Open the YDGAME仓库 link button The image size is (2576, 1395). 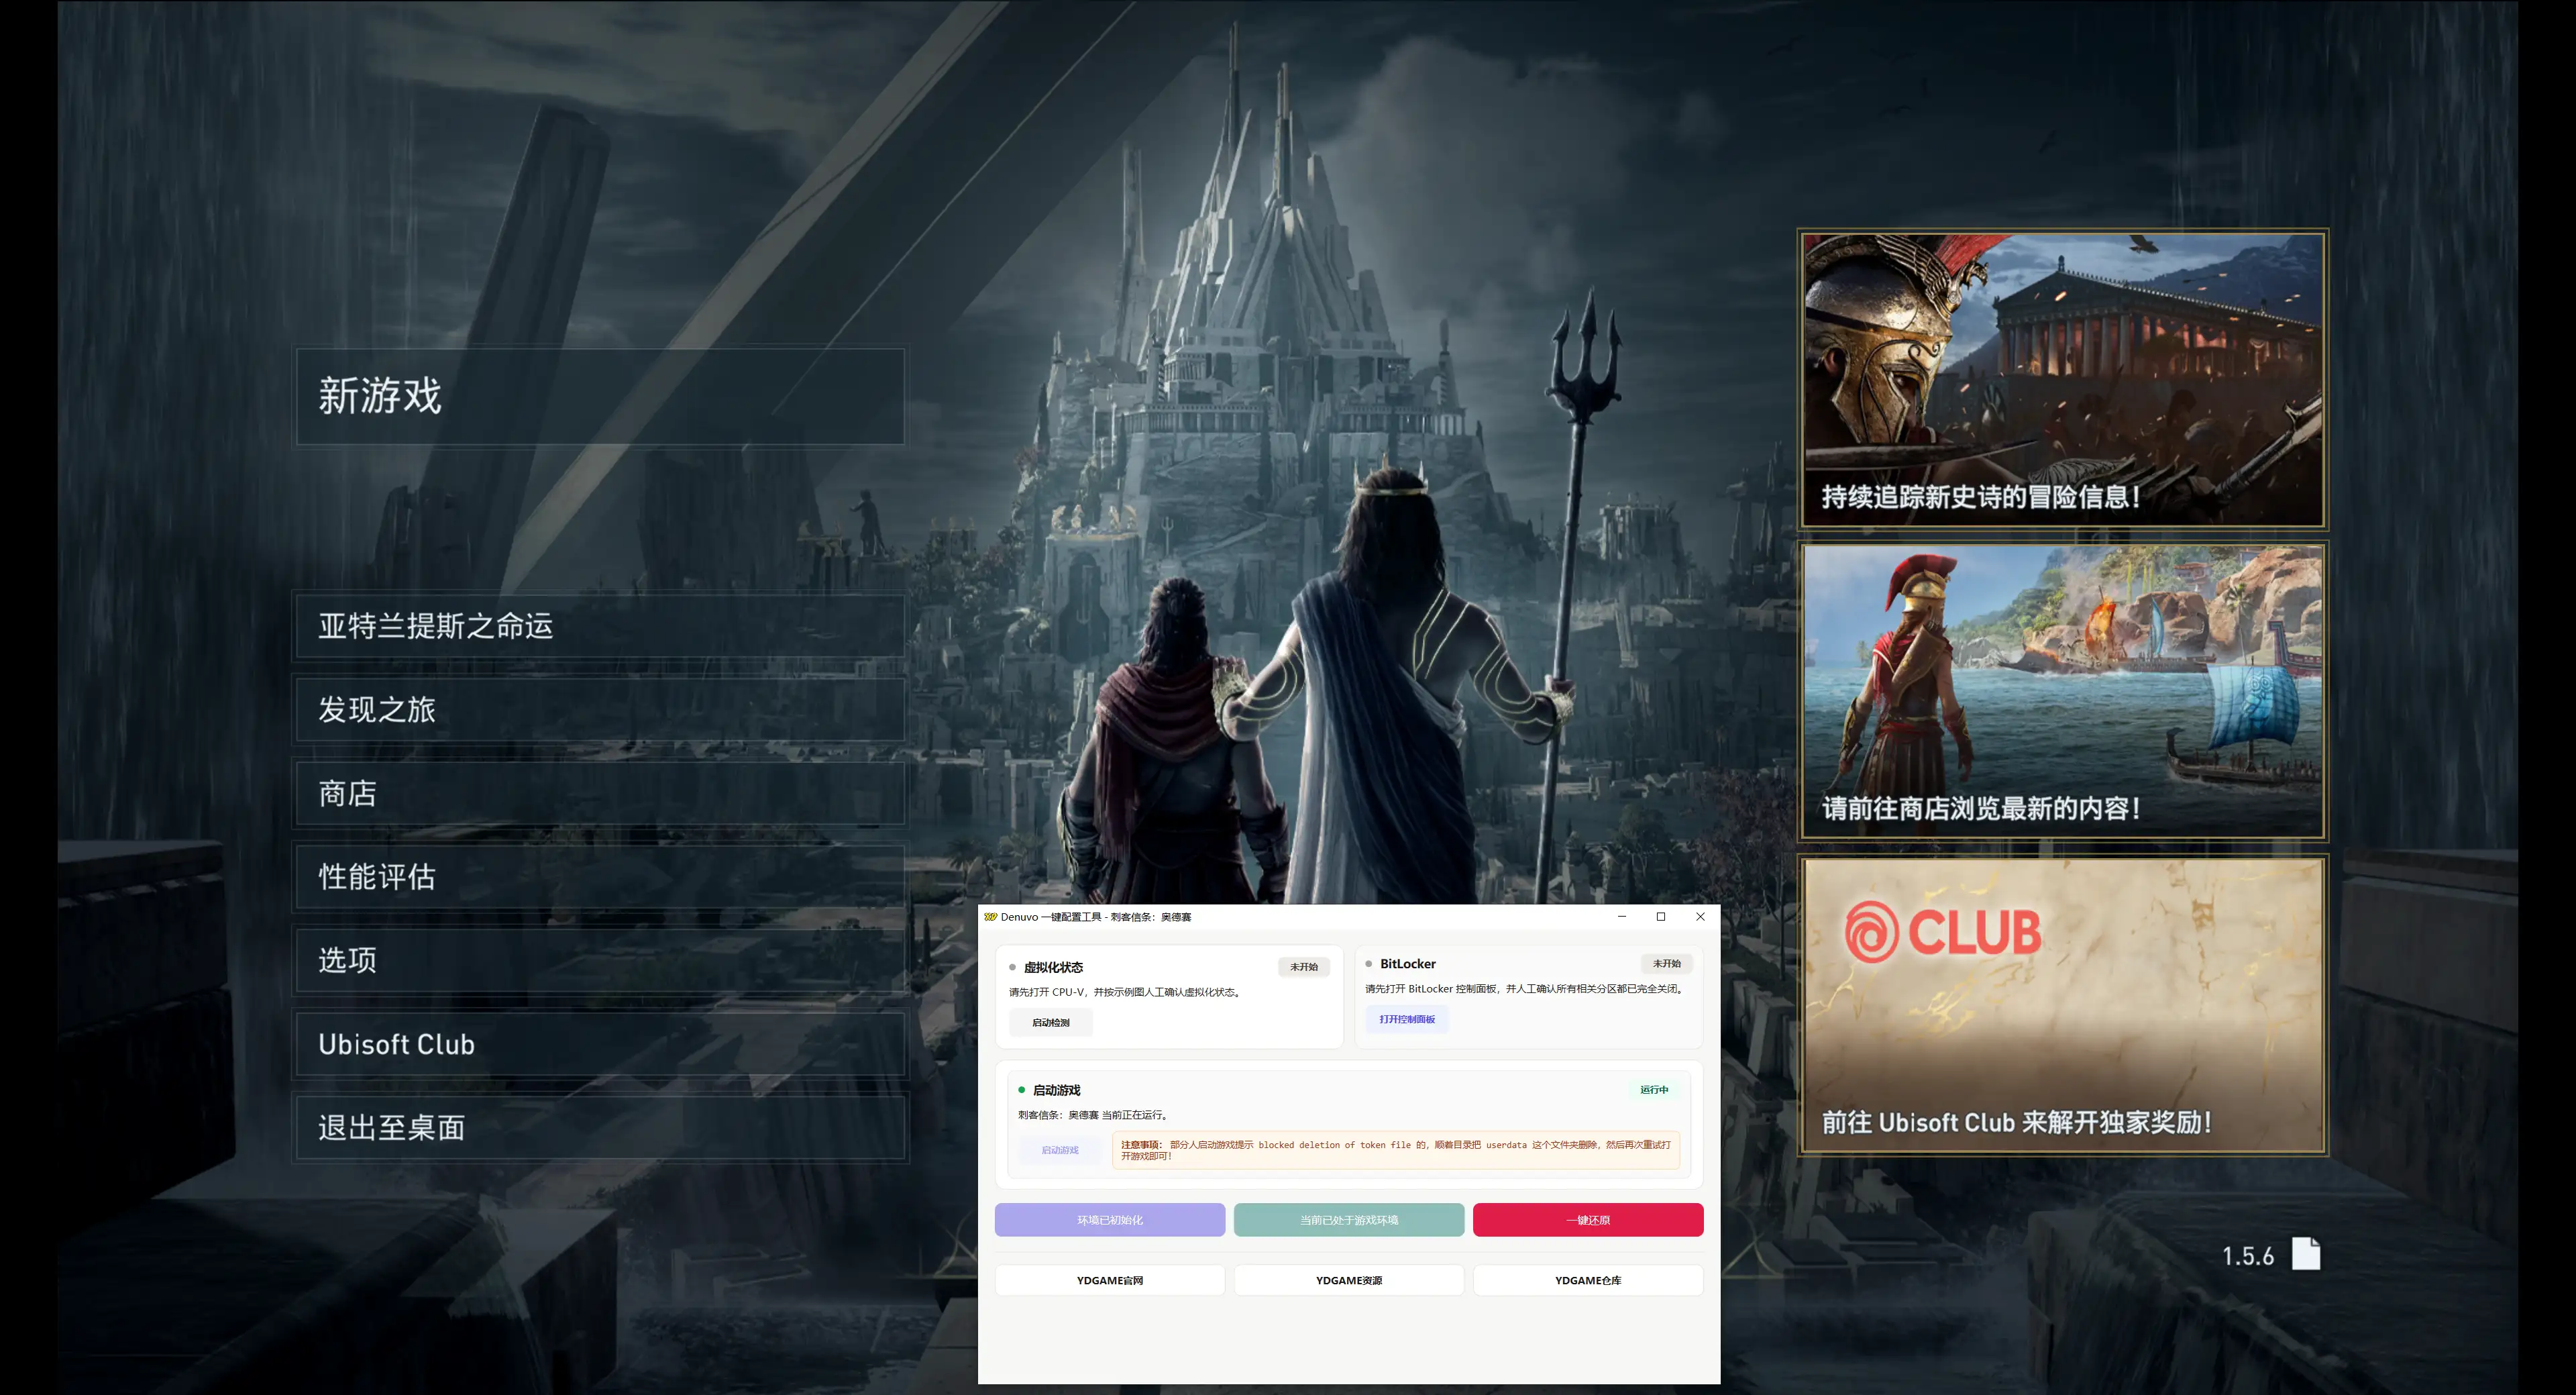click(x=1588, y=1281)
